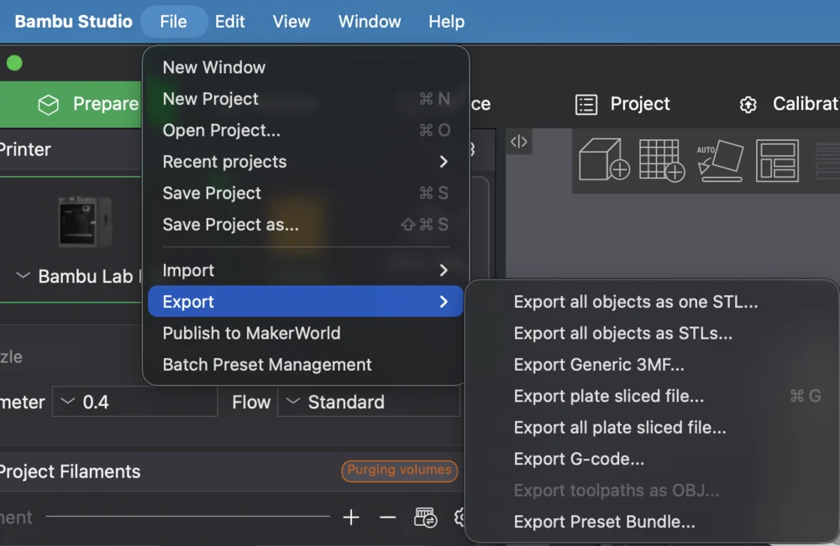This screenshot has width=840, height=546.
Task: Open the Flow Standard dropdown
Action: [369, 402]
